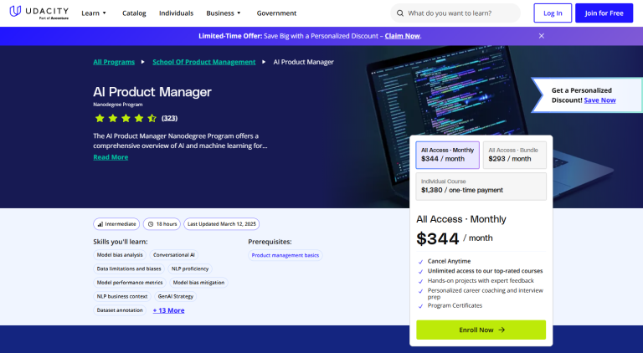This screenshot has height=353, width=643.
Task: Click the Program Certificates checkmark
Action: [420, 306]
